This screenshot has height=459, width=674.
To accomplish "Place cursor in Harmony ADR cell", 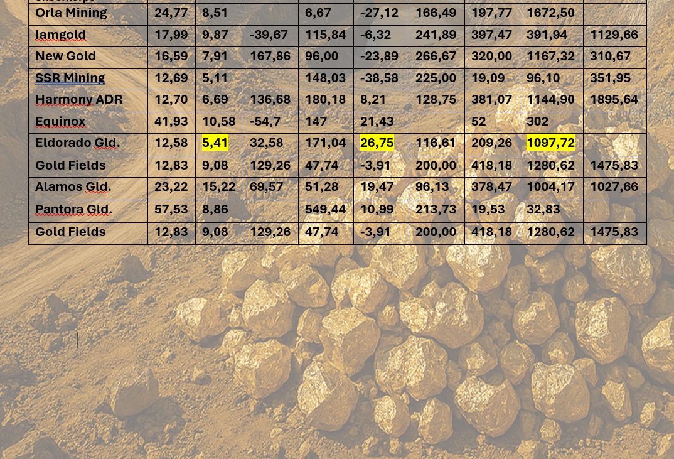I will pyautogui.click(x=79, y=100).
